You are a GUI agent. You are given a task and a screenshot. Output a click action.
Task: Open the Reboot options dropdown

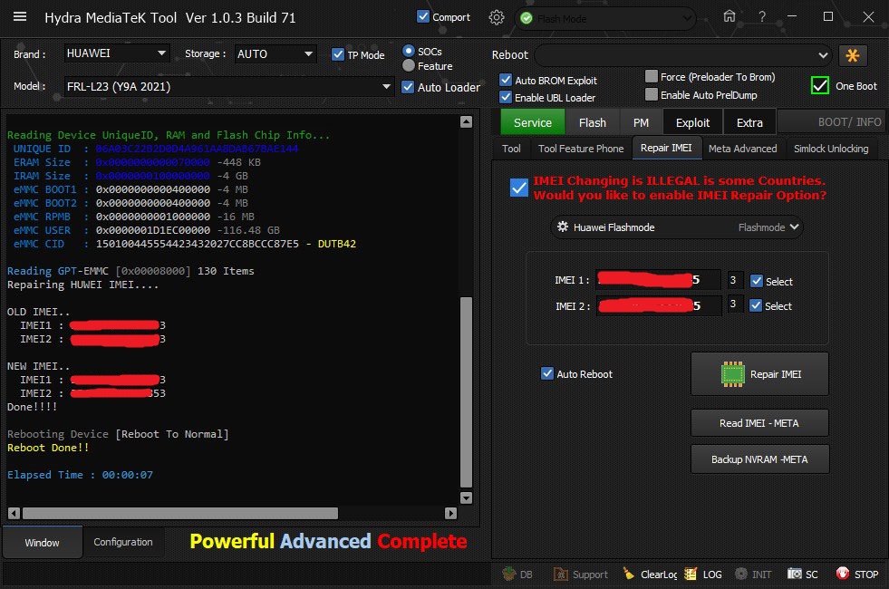click(x=682, y=55)
